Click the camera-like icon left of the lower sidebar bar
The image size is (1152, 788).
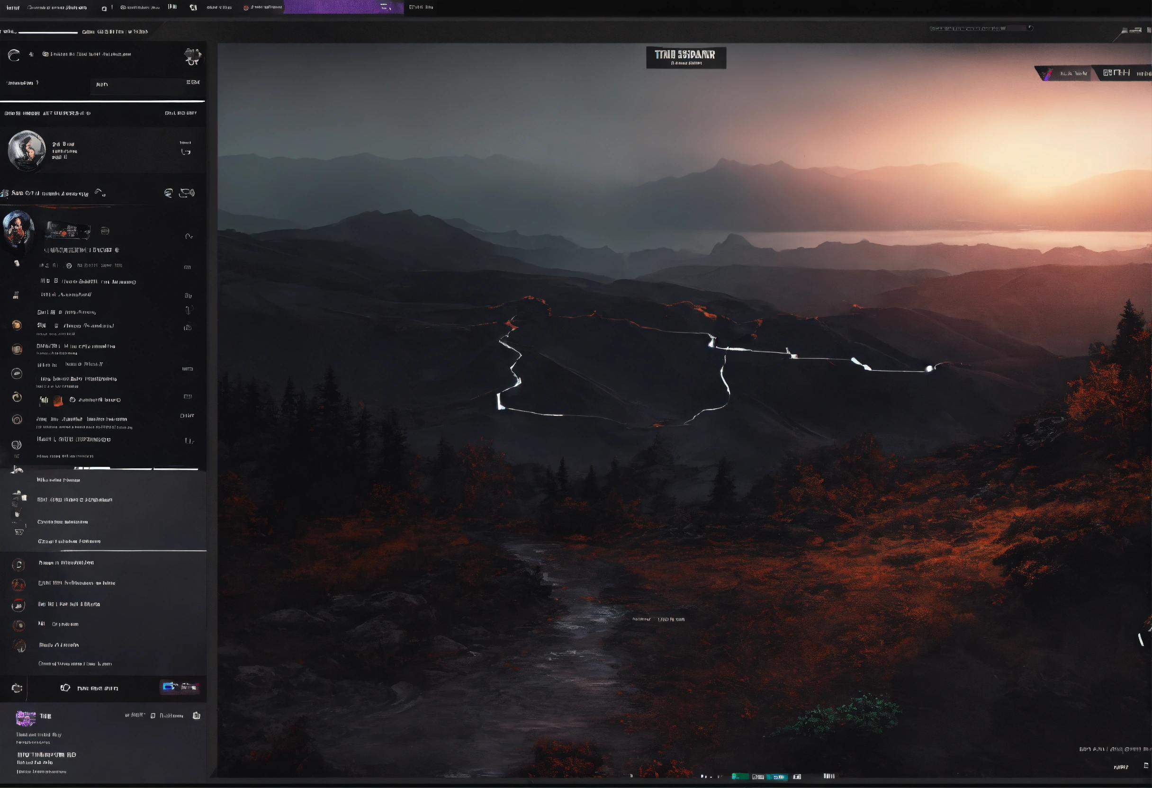[x=17, y=688]
